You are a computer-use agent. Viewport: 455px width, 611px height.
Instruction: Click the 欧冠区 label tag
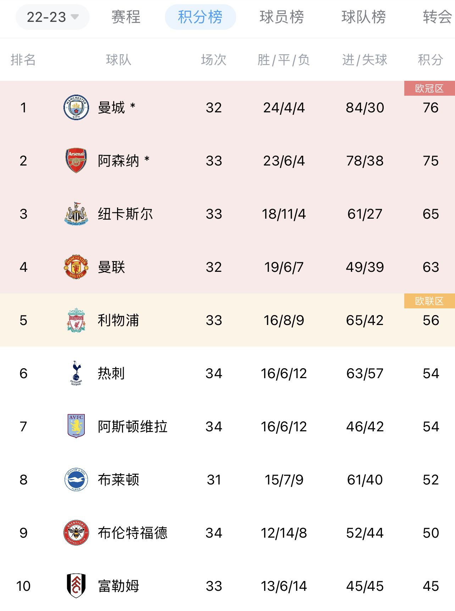[x=429, y=88]
